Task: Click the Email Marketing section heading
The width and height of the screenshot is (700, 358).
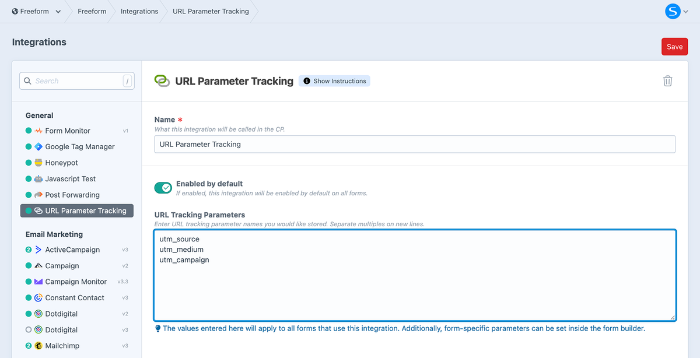Action: (54, 234)
